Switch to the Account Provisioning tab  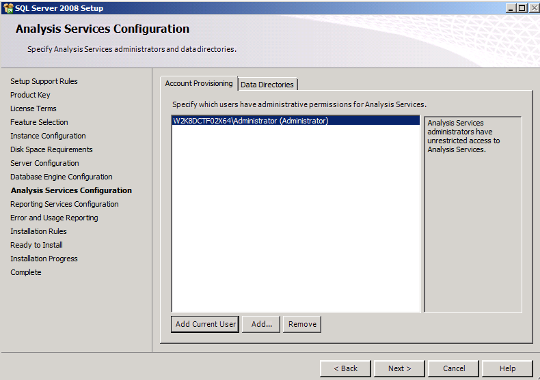[x=199, y=83]
